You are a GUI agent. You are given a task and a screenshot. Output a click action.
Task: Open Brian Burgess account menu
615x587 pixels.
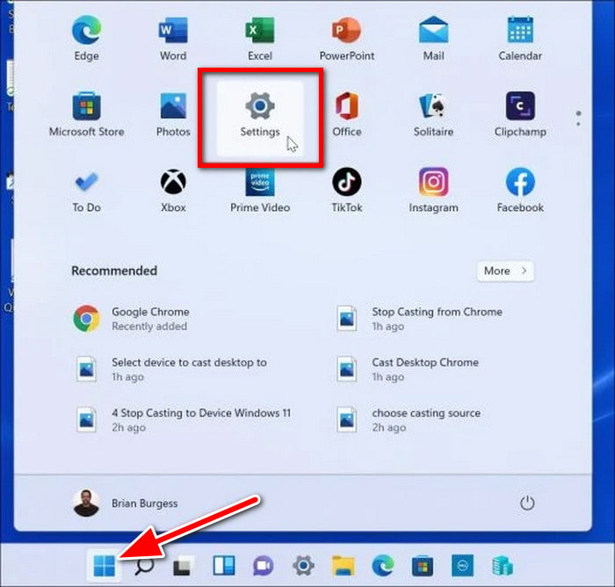tap(126, 503)
